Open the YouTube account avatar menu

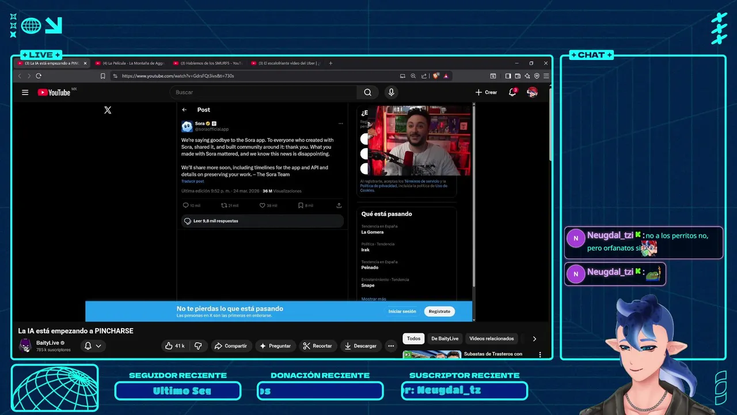click(532, 92)
